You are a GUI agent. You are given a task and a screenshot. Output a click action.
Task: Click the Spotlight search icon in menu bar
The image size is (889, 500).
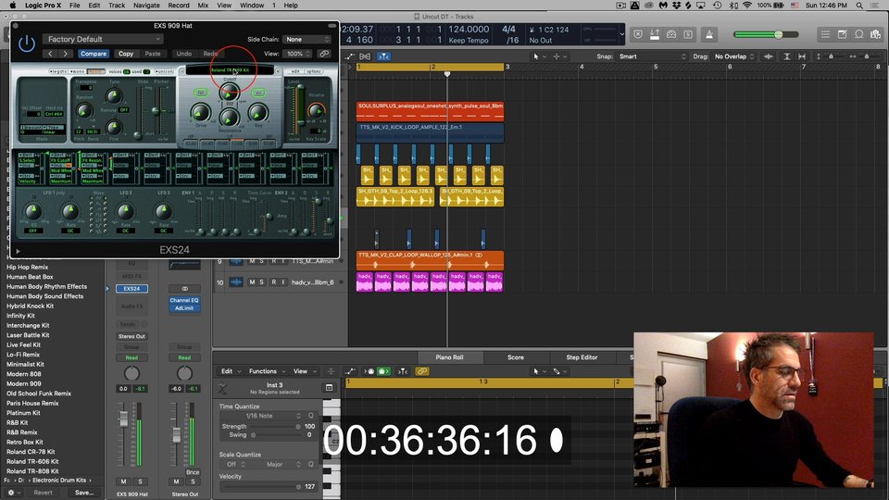[859, 6]
